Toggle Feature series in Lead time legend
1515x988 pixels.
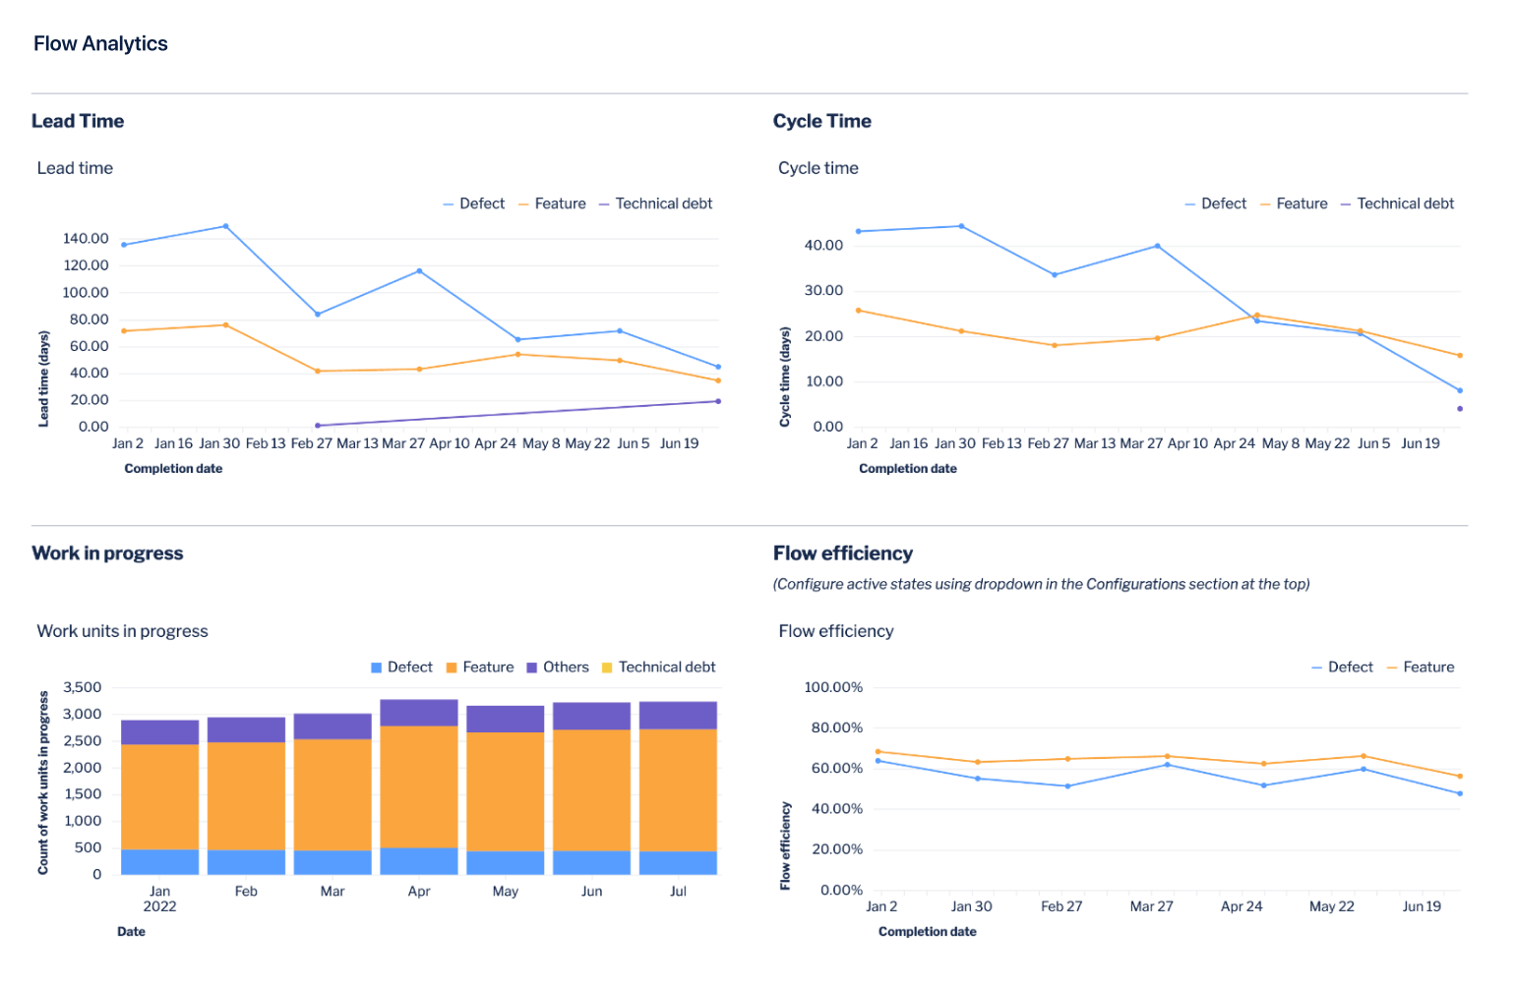552,203
